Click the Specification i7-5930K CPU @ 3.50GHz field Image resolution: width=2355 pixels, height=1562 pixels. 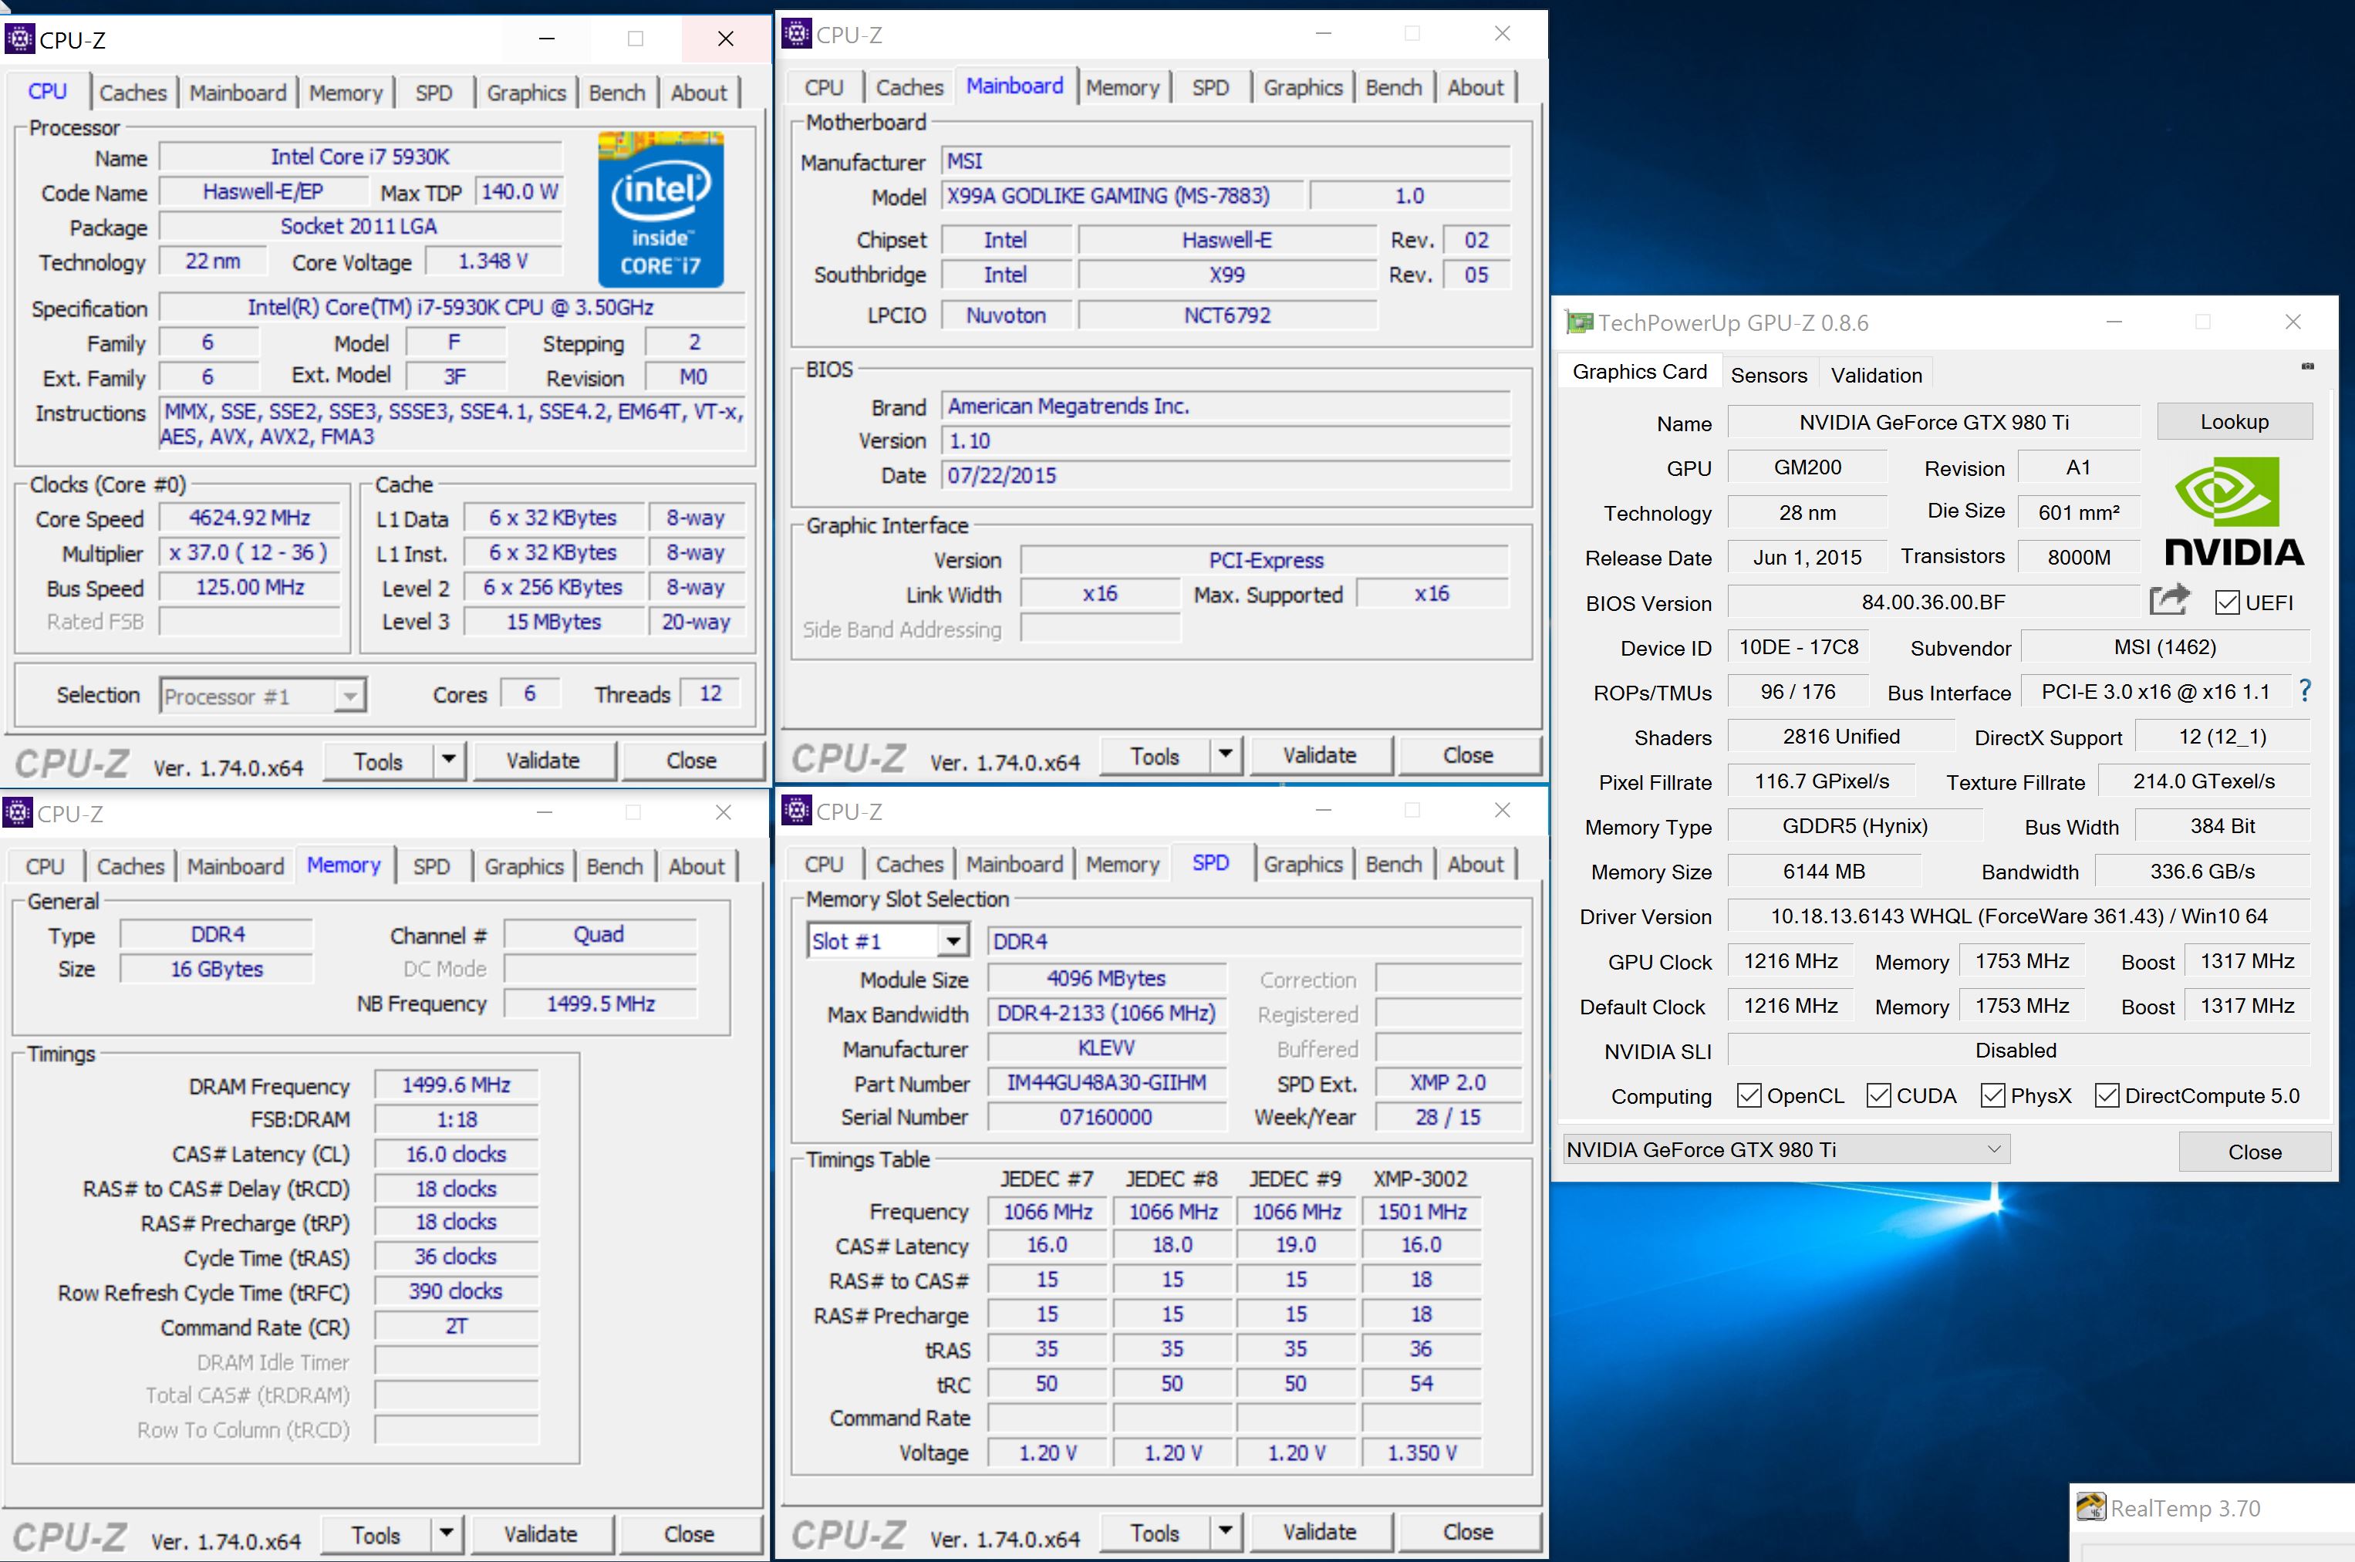(451, 307)
